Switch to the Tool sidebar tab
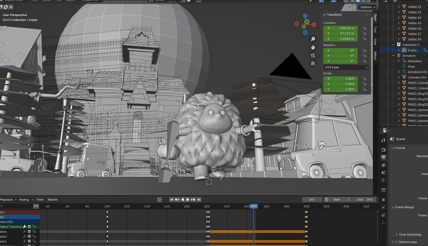The height and width of the screenshot is (246, 428). click(375, 29)
